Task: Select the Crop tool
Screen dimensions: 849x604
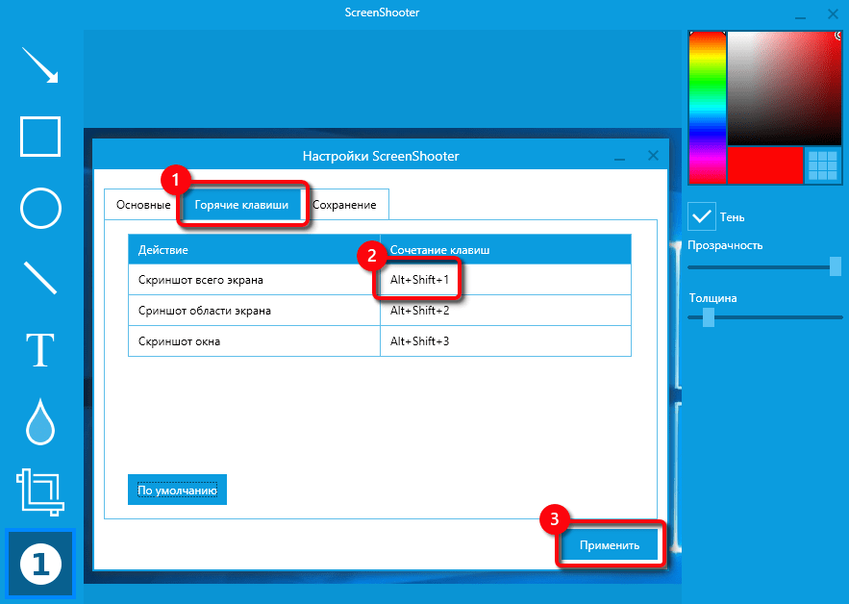Action: (x=40, y=491)
